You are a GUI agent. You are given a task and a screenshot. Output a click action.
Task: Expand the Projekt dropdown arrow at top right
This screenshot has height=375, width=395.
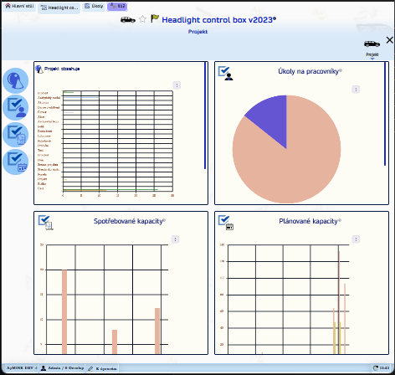(372, 59)
